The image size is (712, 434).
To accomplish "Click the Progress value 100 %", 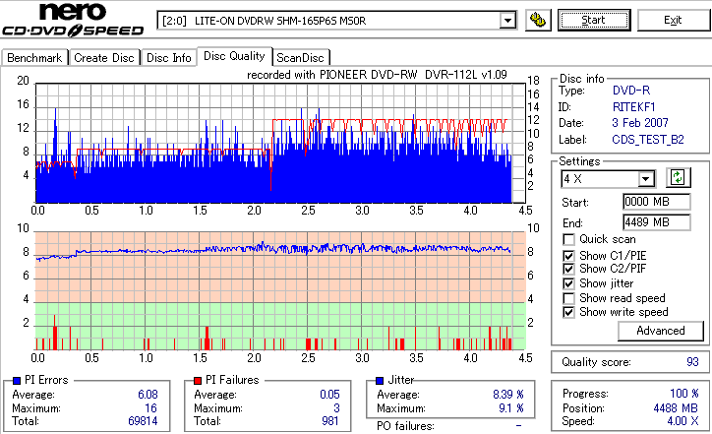I will coord(683,394).
